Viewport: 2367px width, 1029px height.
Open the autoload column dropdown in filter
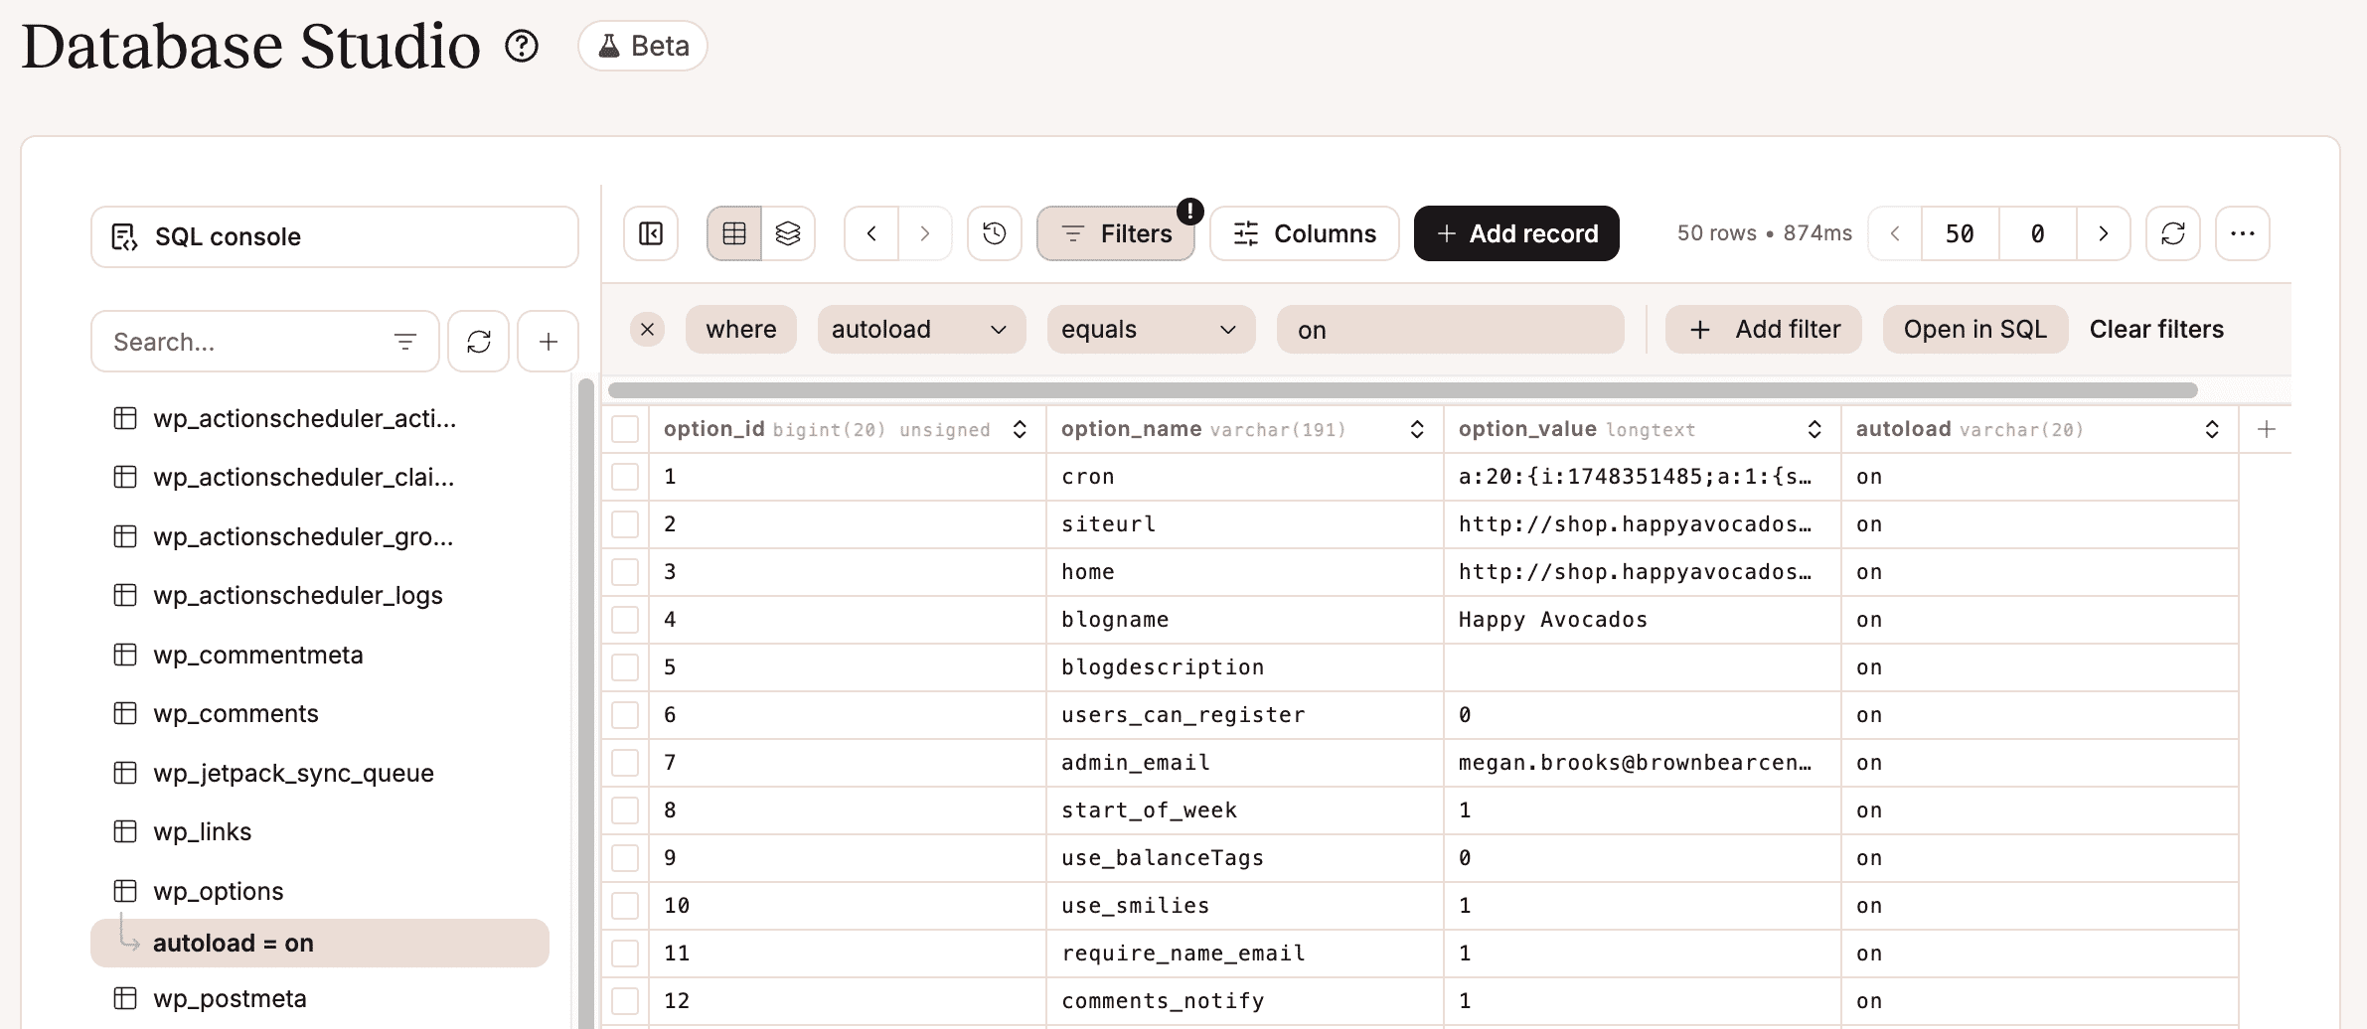[921, 329]
